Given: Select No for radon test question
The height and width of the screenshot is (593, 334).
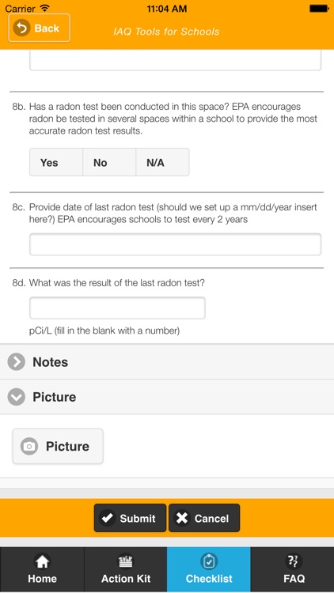Looking at the screenshot, I should (x=109, y=162).
